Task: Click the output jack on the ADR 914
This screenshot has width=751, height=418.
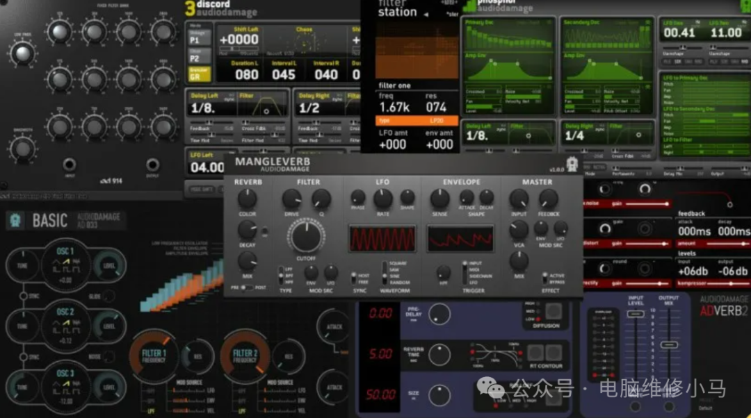Action: point(152,165)
